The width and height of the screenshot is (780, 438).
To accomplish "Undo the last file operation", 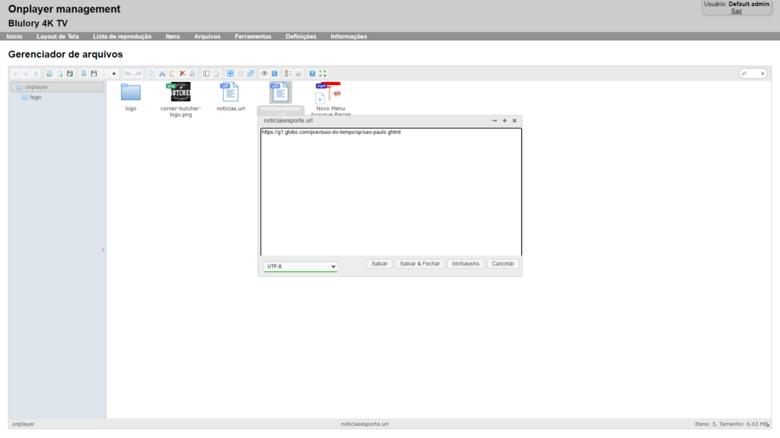I will (128, 74).
